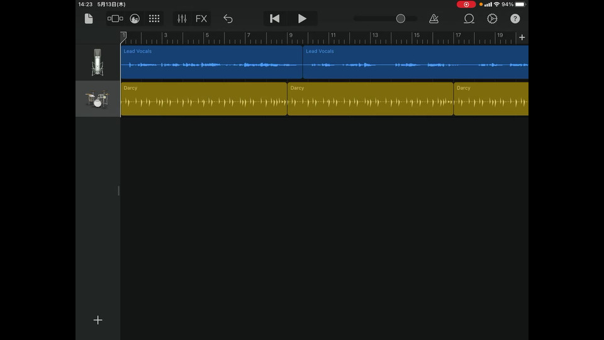The width and height of the screenshot is (604, 340).
Task: Start playback with Play button
Action: [302, 18]
